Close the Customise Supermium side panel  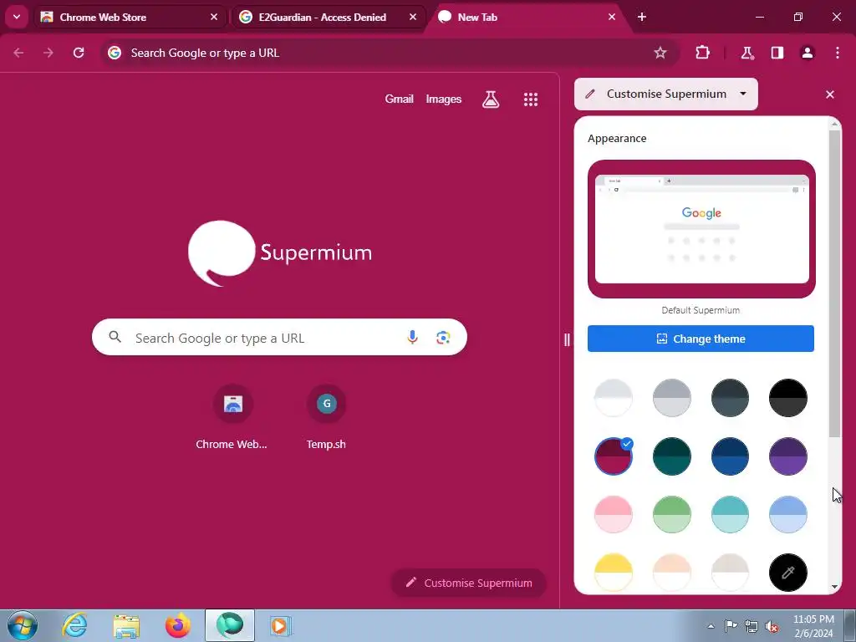[x=830, y=94]
